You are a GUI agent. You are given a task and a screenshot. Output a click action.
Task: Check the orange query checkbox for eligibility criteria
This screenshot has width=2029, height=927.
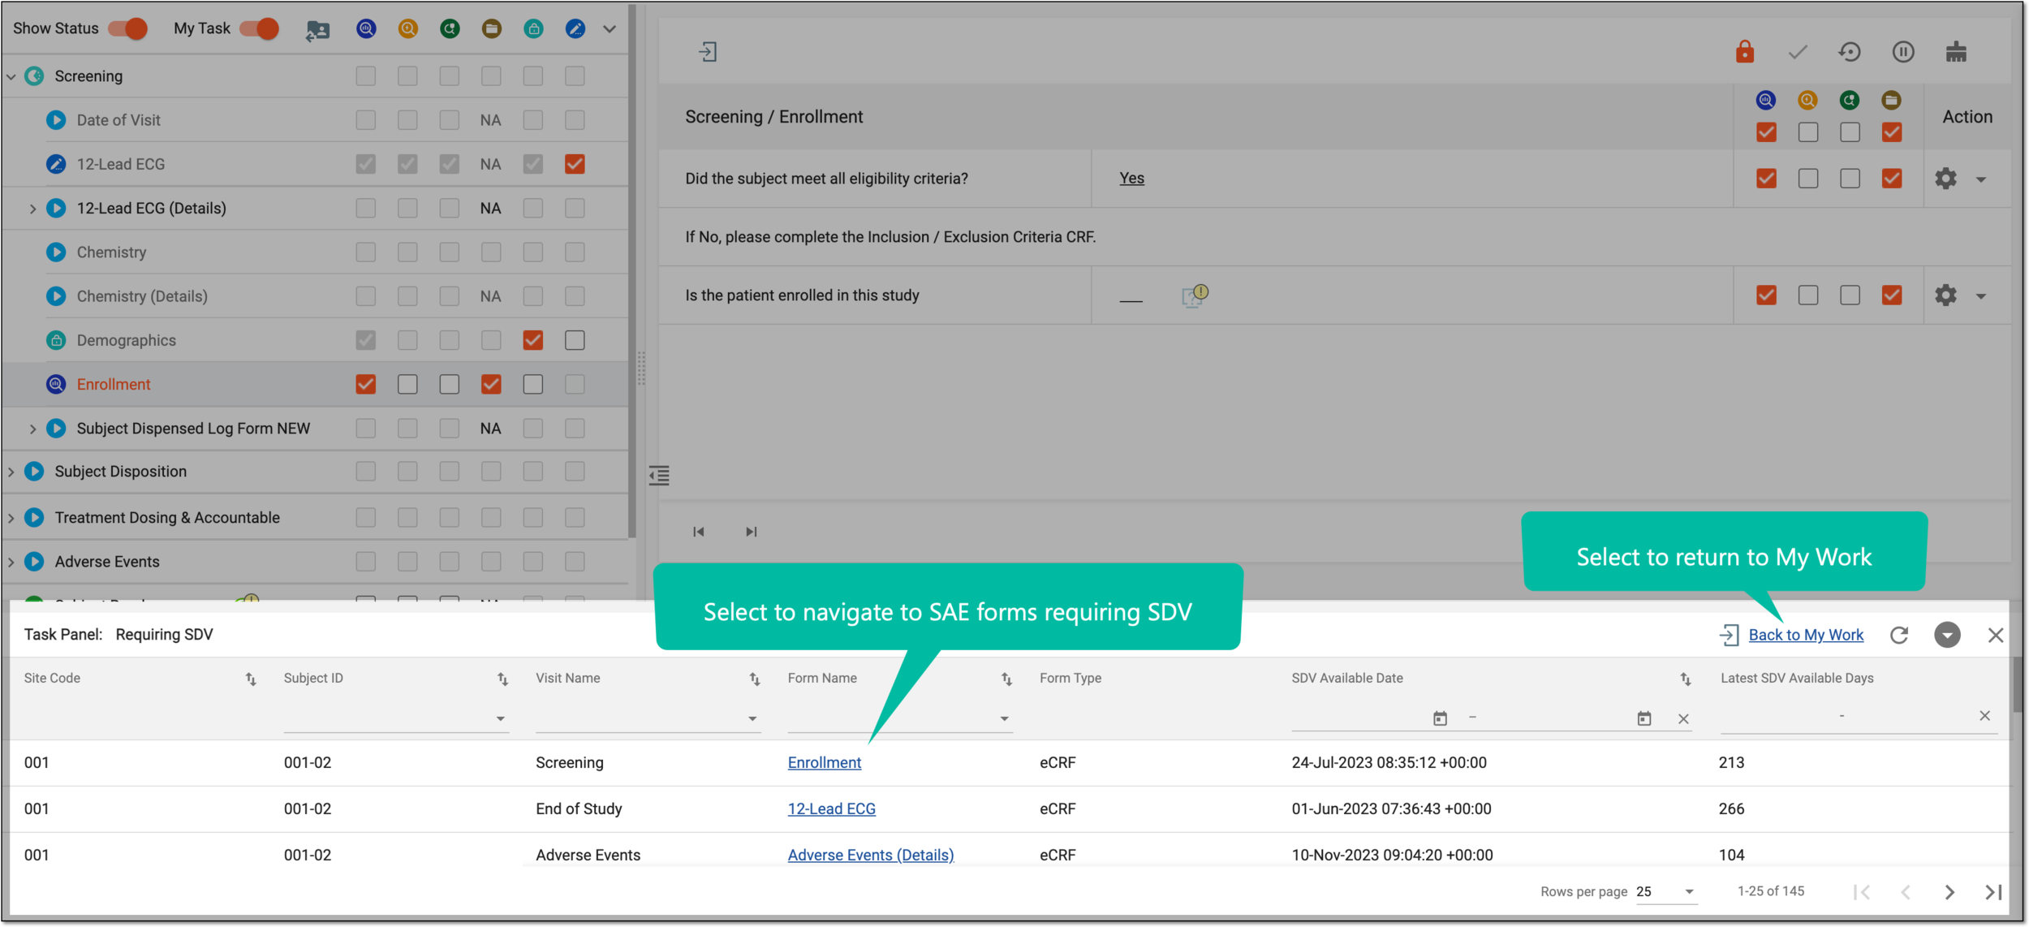coord(1808,179)
